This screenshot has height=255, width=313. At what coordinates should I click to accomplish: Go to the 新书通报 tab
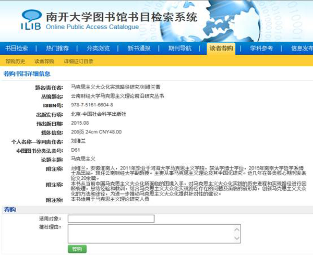click(139, 48)
